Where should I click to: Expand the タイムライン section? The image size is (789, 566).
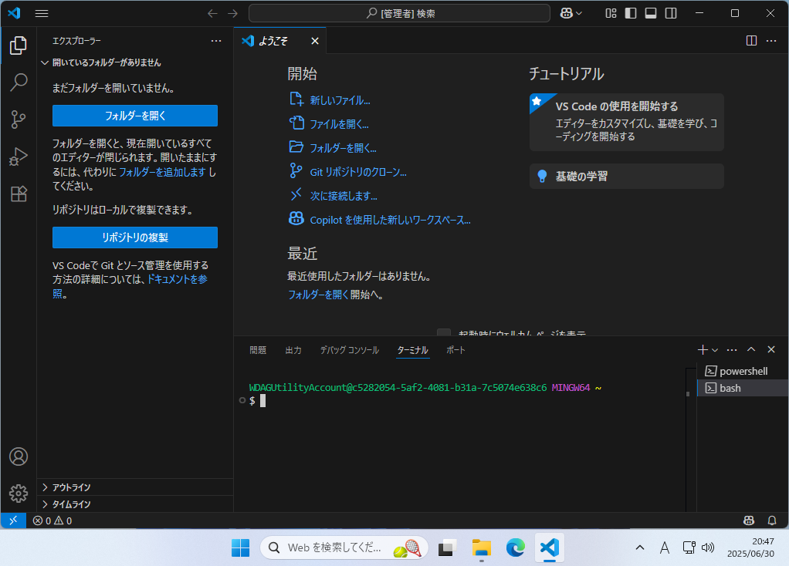point(135,504)
